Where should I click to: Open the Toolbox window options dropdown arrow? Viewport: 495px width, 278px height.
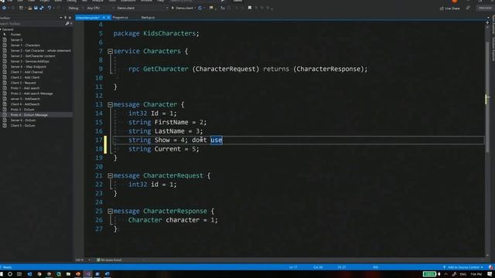pos(60,18)
